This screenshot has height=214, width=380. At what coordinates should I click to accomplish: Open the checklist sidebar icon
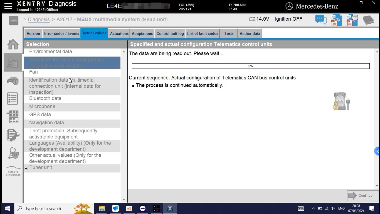point(13,99)
